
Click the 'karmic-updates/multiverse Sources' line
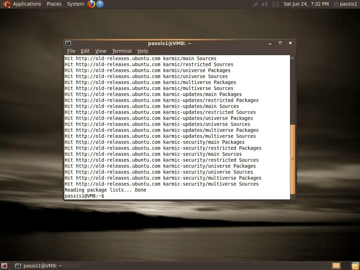tap(160, 136)
